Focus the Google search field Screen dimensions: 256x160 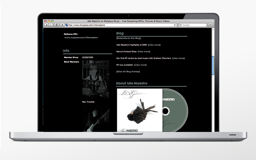192,25
